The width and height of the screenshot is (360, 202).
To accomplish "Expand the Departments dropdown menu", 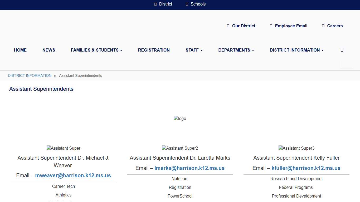I will click(236, 50).
